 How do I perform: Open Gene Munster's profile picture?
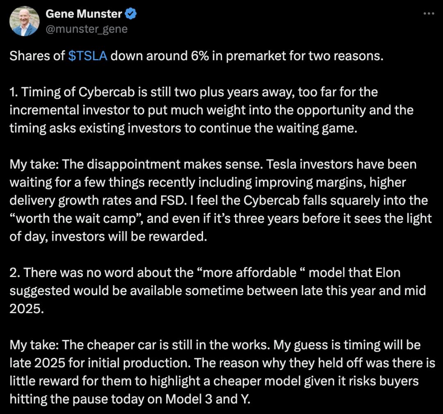24,21
